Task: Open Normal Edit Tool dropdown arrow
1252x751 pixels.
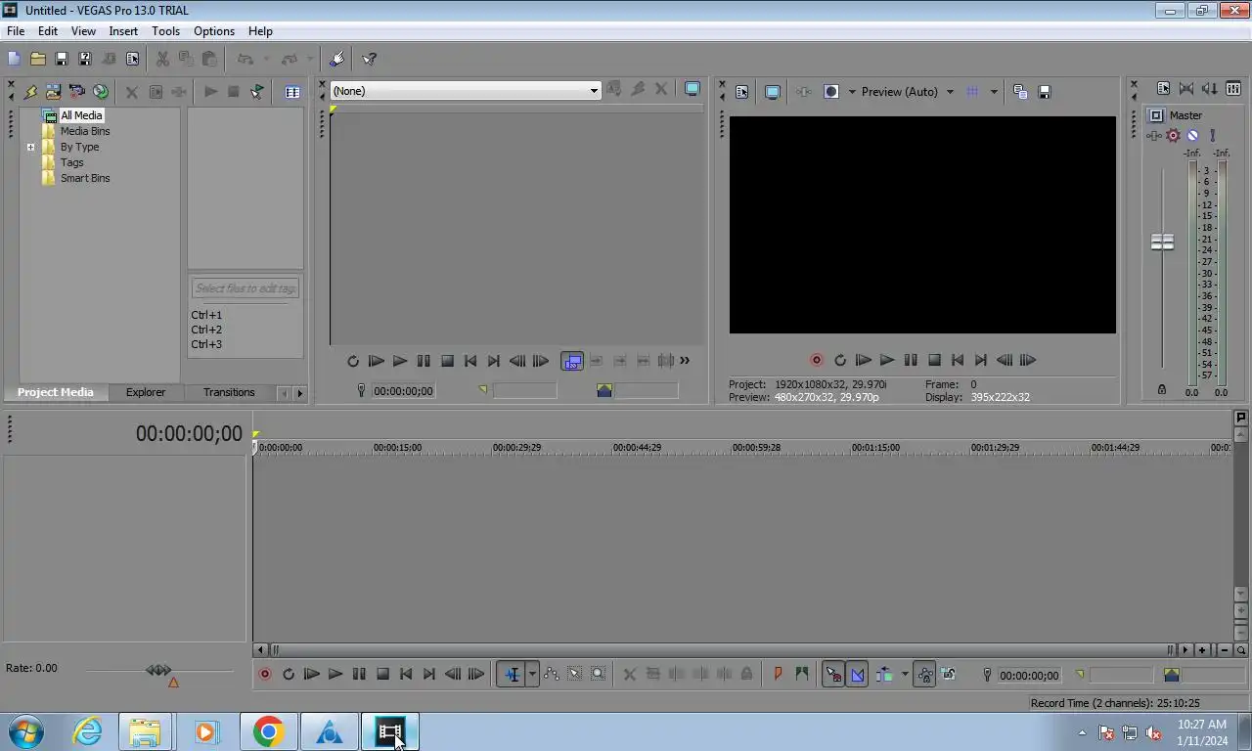Action: [x=532, y=674]
